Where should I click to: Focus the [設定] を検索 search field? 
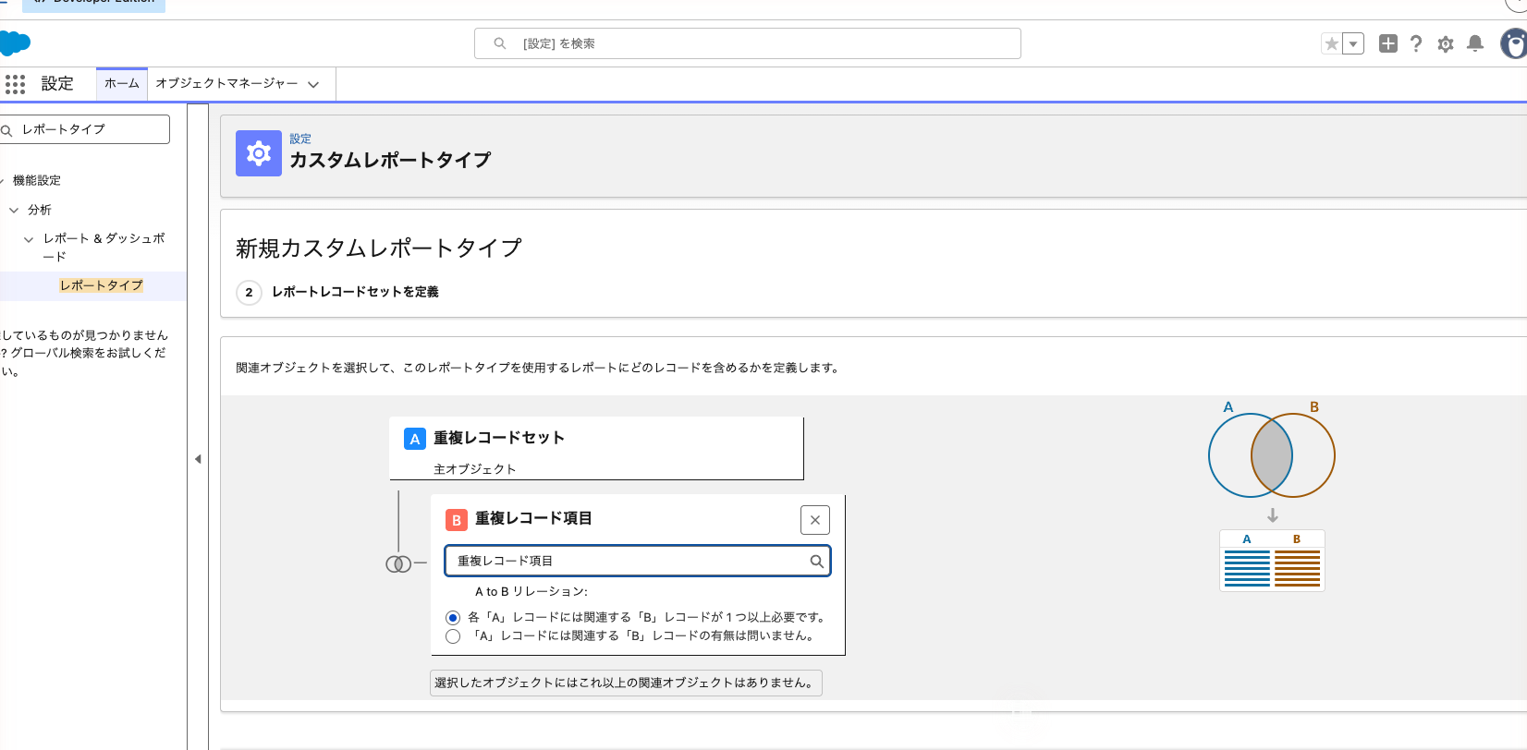point(747,43)
